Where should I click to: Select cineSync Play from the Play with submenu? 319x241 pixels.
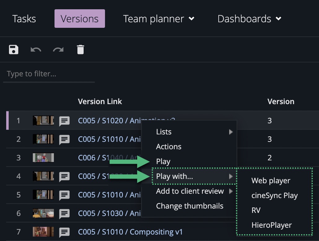[x=275, y=195]
